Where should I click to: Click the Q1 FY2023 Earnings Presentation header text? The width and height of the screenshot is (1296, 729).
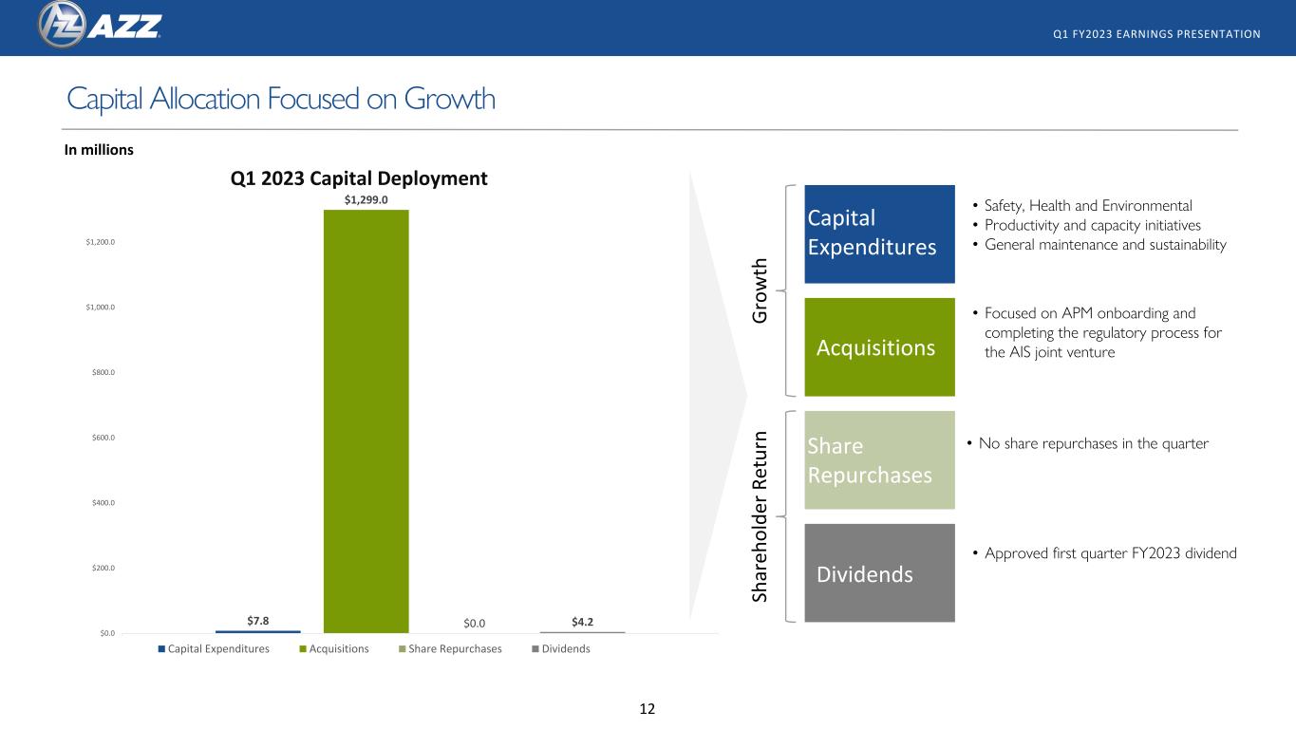[x=1157, y=34]
